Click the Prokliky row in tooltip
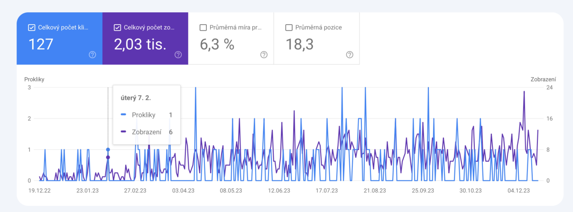This screenshot has width=573, height=212. pos(147,115)
